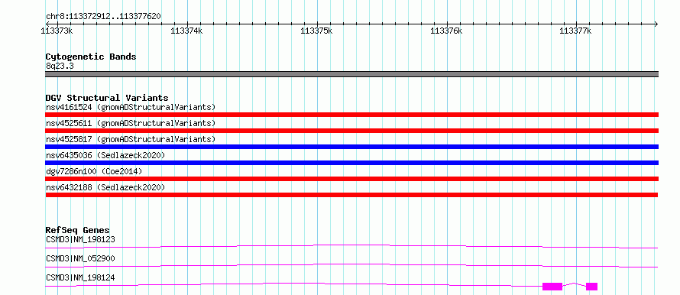The height and width of the screenshot is (295, 680).
Task: Open the Cytogenetic Bands track title
Action: click(x=91, y=57)
